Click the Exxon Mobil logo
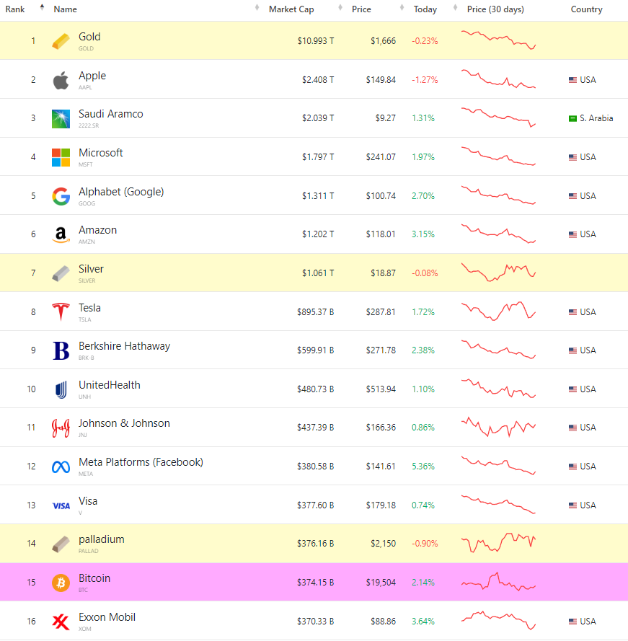Image resolution: width=628 pixels, height=641 pixels. click(61, 622)
